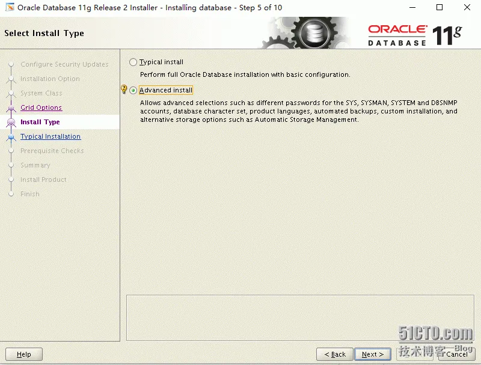Image resolution: width=481 pixels, height=365 pixels.
Task: Click the Grid Options step marker icon
Action: tap(11, 108)
